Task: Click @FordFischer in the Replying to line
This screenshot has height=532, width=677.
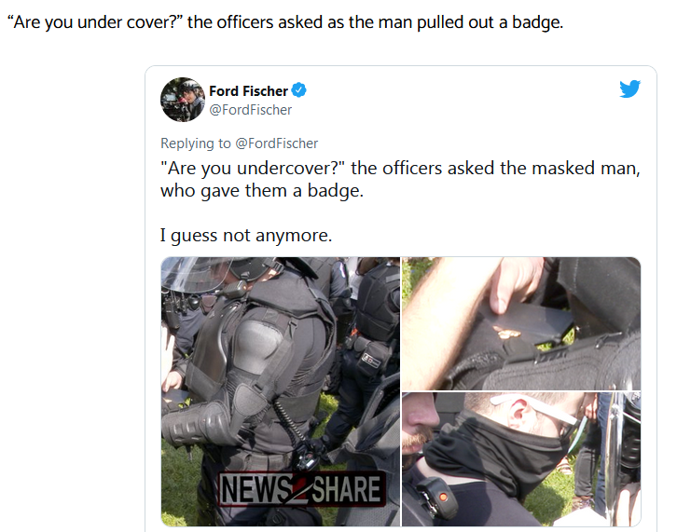Action: pyautogui.click(x=276, y=143)
